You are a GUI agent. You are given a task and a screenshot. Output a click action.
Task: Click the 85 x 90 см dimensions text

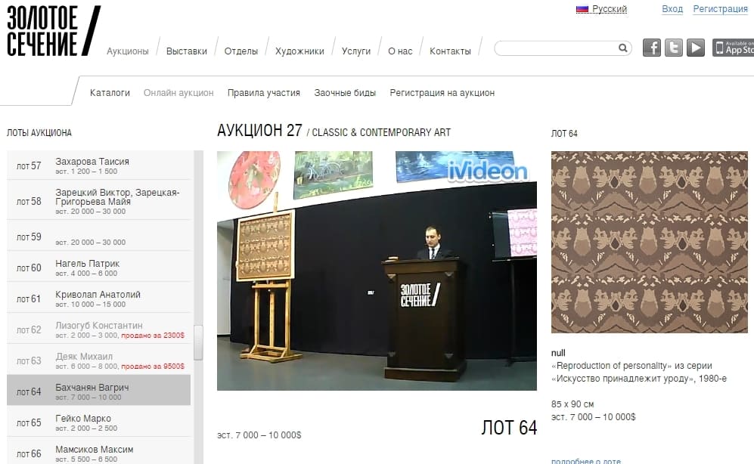pyautogui.click(x=572, y=404)
